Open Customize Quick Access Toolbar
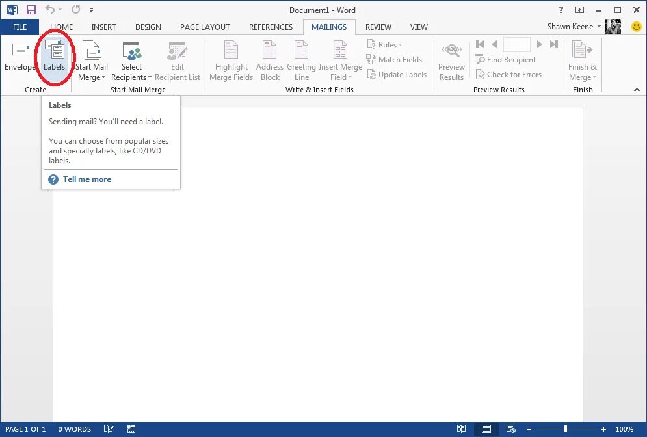 91,10
